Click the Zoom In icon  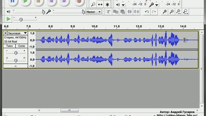coord(164,12)
